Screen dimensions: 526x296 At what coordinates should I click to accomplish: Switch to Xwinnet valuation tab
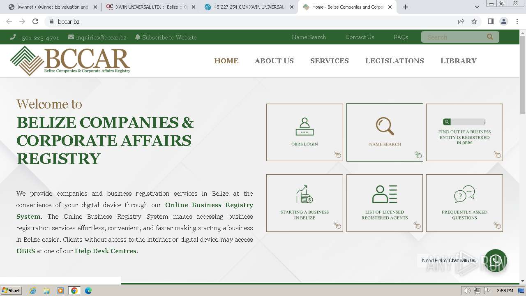pos(52,7)
